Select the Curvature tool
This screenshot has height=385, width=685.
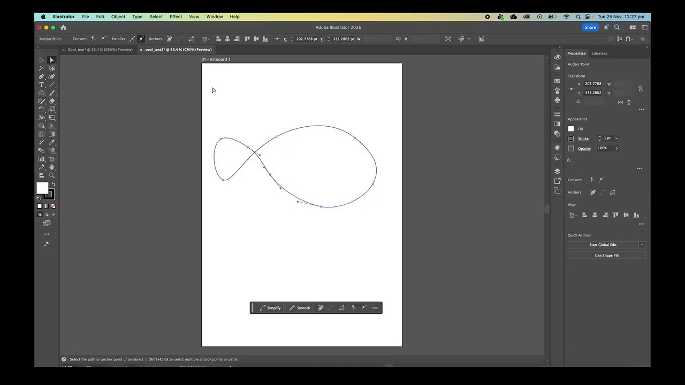tap(52, 76)
